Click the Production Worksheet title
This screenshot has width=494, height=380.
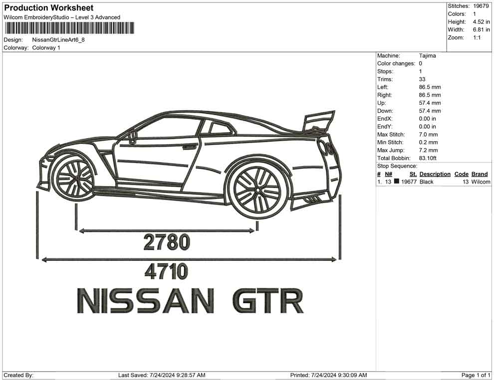pyautogui.click(x=48, y=8)
